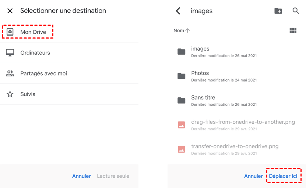Switch to grid view layout
The image size is (306, 188).
(293, 30)
